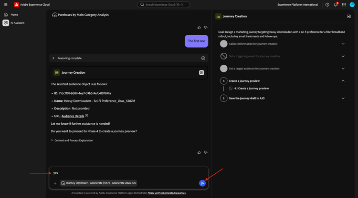Expand the Reasoning complete section

tap(53, 58)
